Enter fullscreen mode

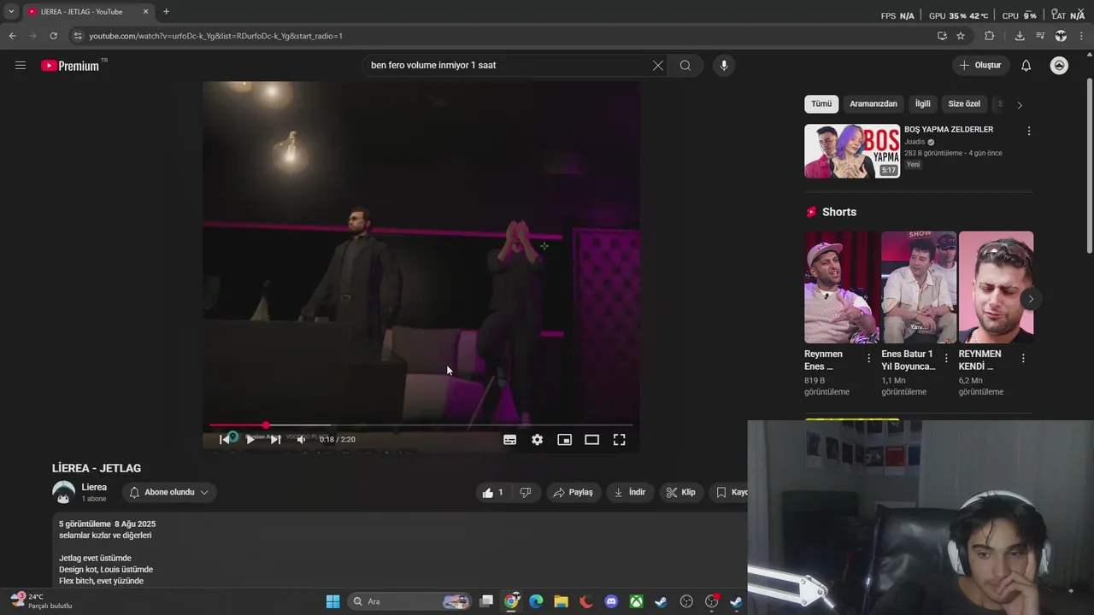pyautogui.click(x=619, y=439)
